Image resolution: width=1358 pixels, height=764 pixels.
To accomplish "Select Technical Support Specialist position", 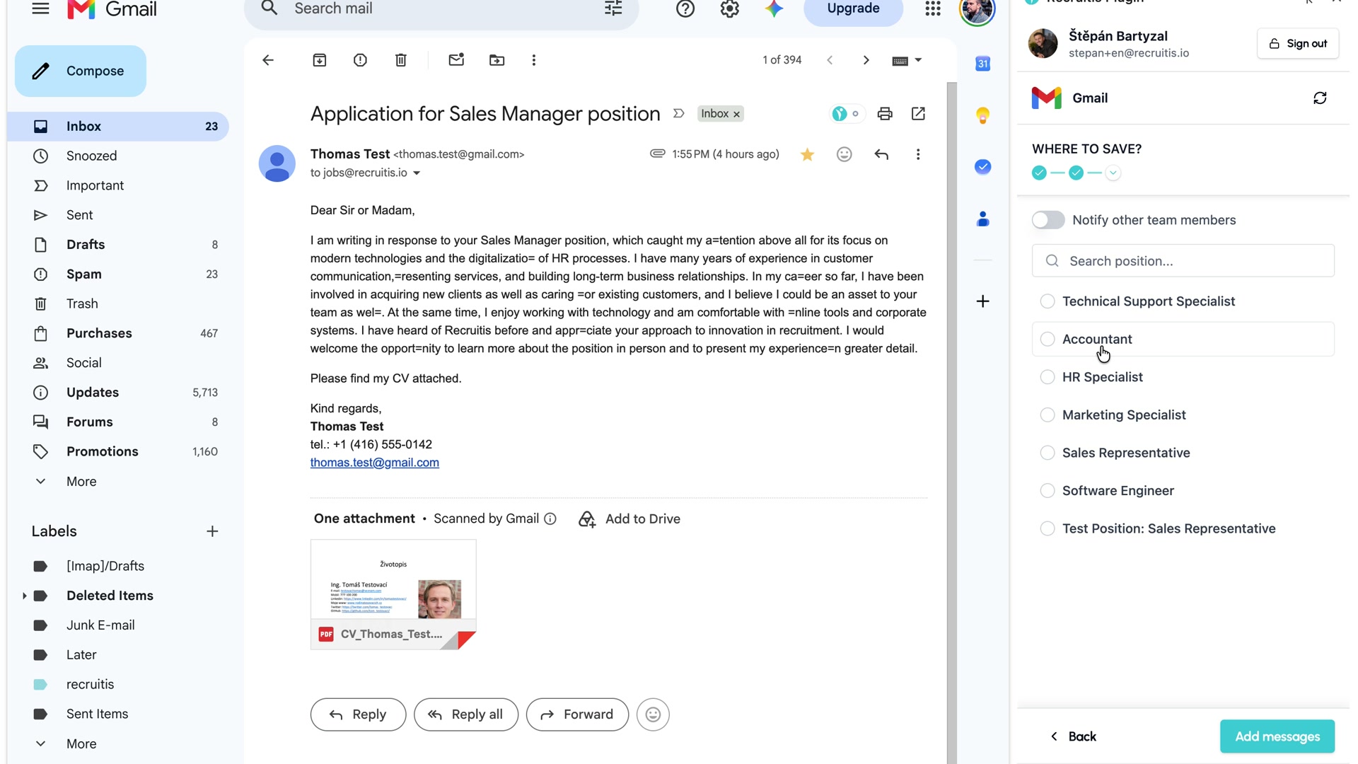I will pyautogui.click(x=1183, y=301).
